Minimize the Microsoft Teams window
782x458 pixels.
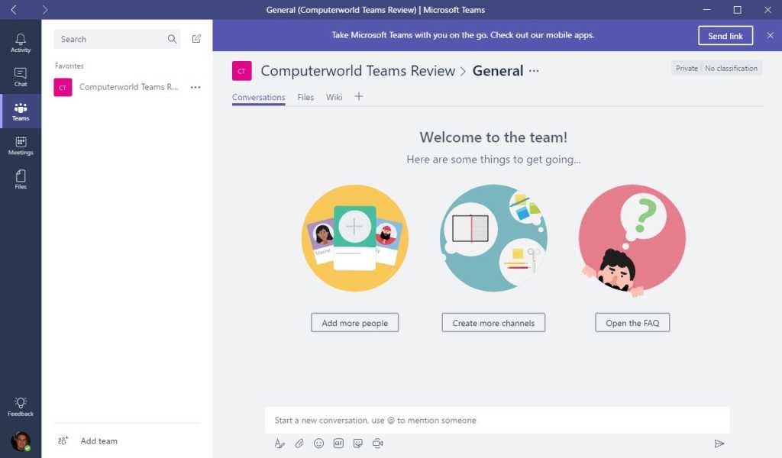(x=706, y=9)
